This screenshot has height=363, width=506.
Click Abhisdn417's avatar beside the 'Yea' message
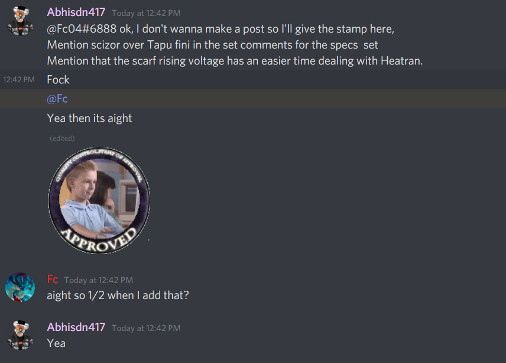click(x=20, y=335)
